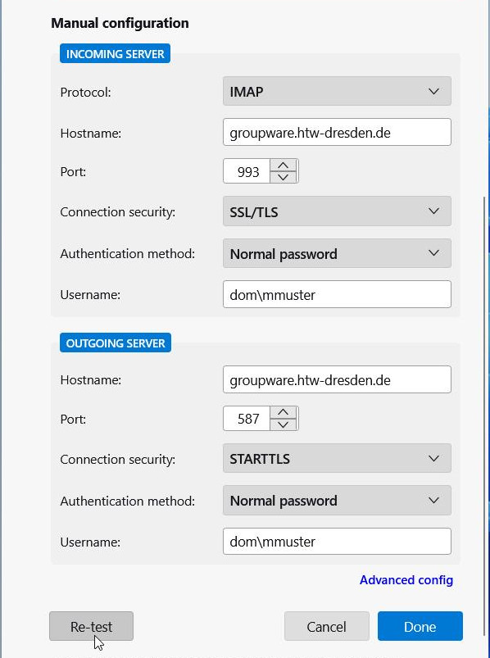Decrease the incoming server port number
Viewport: 490px width, 658px height.
tap(284, 177)
